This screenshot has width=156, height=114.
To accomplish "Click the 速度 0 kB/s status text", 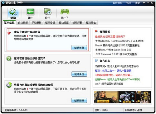I will (x=101, y=110).
